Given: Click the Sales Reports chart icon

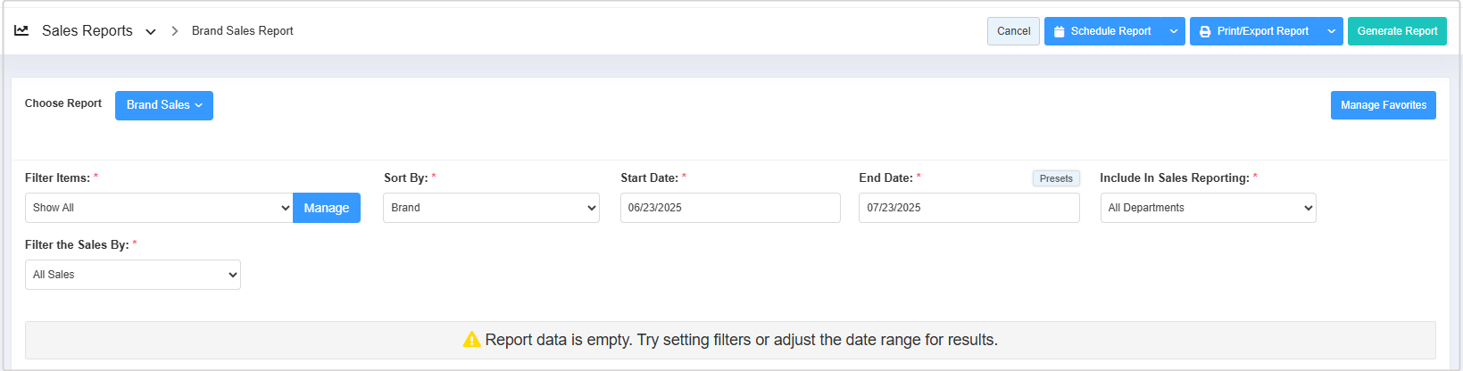Looking at the screenshot, I should click(21, 30).
